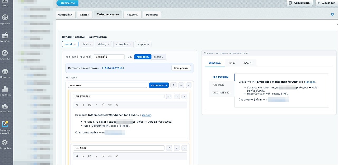Screen dimensions: 338x165
Task: Open the Клиенты sidebar section
Action: [x=5, y=55]
